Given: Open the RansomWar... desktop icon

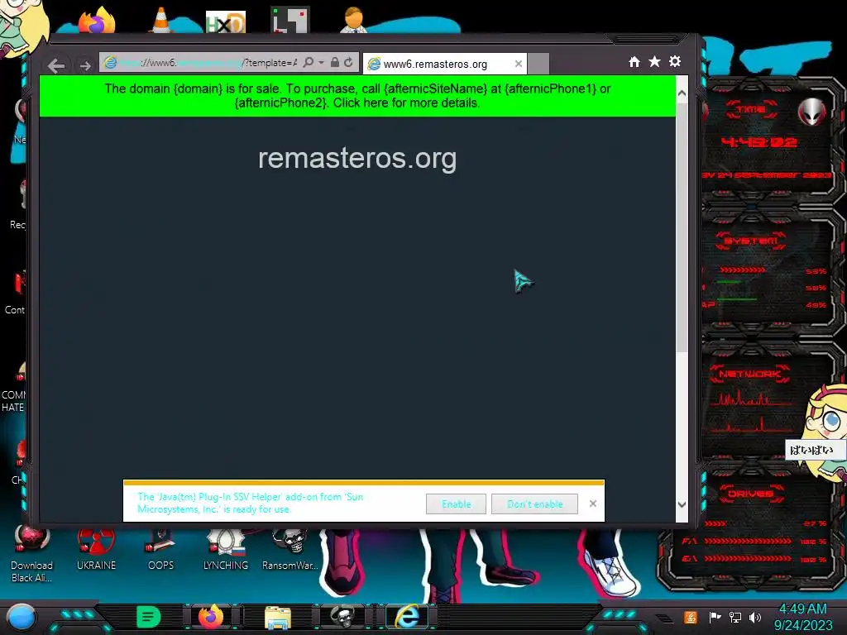Looking at the screenshot, I should pyautogui.click(x=290, y=549).
